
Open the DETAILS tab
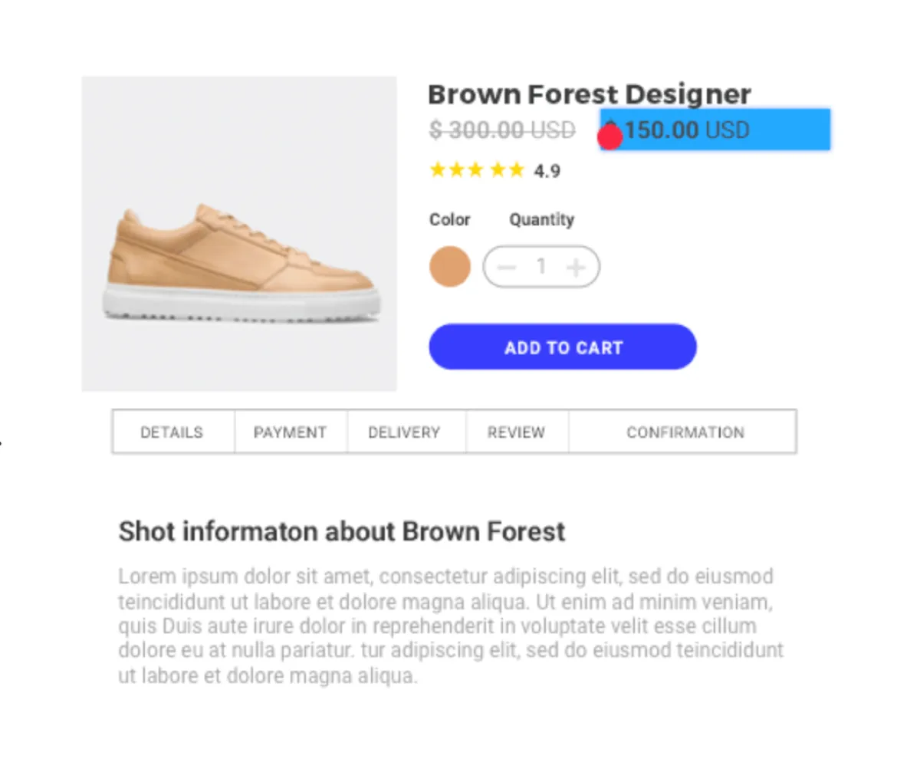click(x=172, y=432)
